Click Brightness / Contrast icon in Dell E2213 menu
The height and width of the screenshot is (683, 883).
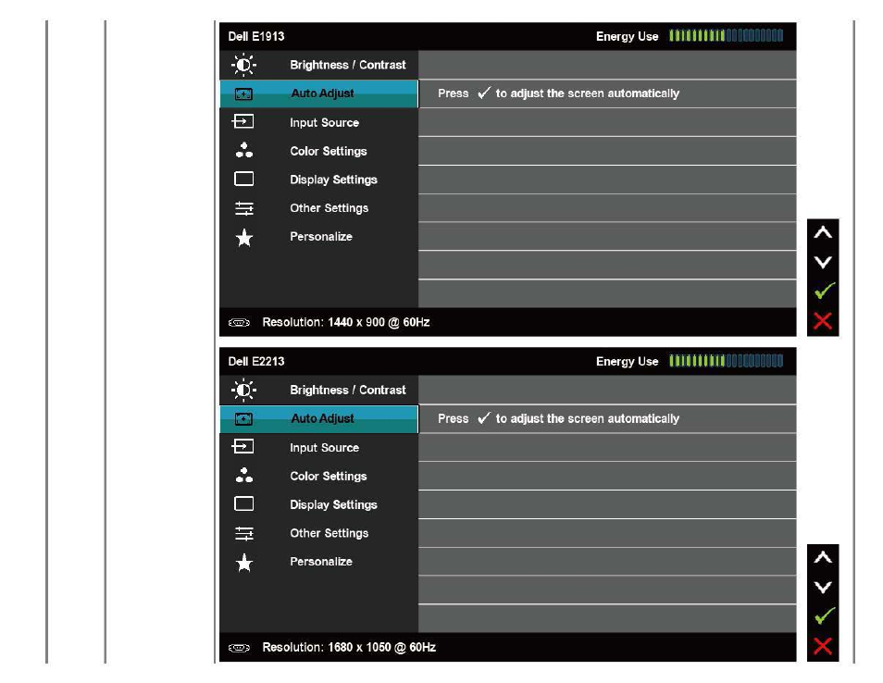(x=243, y=391)
